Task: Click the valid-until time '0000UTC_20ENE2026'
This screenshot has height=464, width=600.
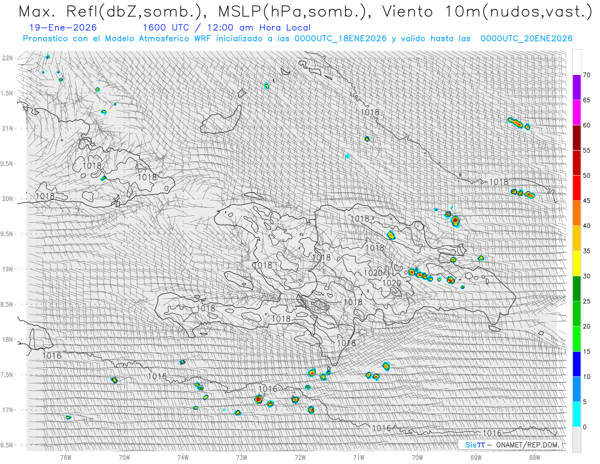Action: coord(526,39)
